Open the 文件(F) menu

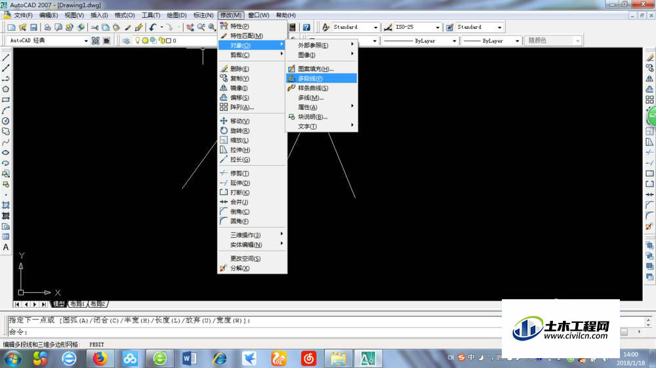click(23, 15)
